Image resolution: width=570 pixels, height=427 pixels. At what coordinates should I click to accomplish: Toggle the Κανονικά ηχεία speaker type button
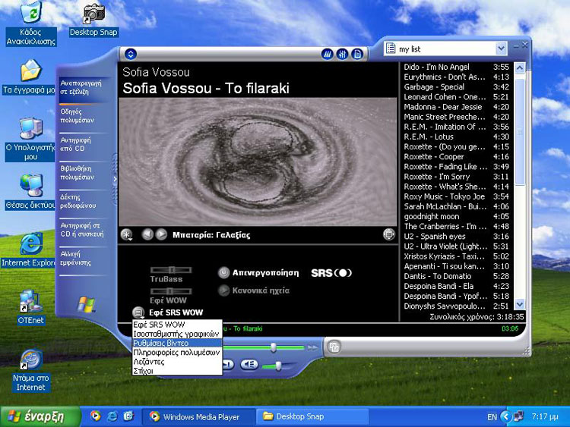tap(223, 290)
